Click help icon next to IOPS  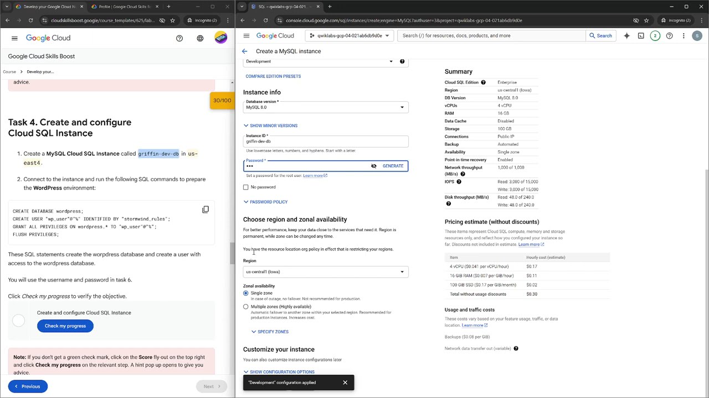[x=459, y=182]
